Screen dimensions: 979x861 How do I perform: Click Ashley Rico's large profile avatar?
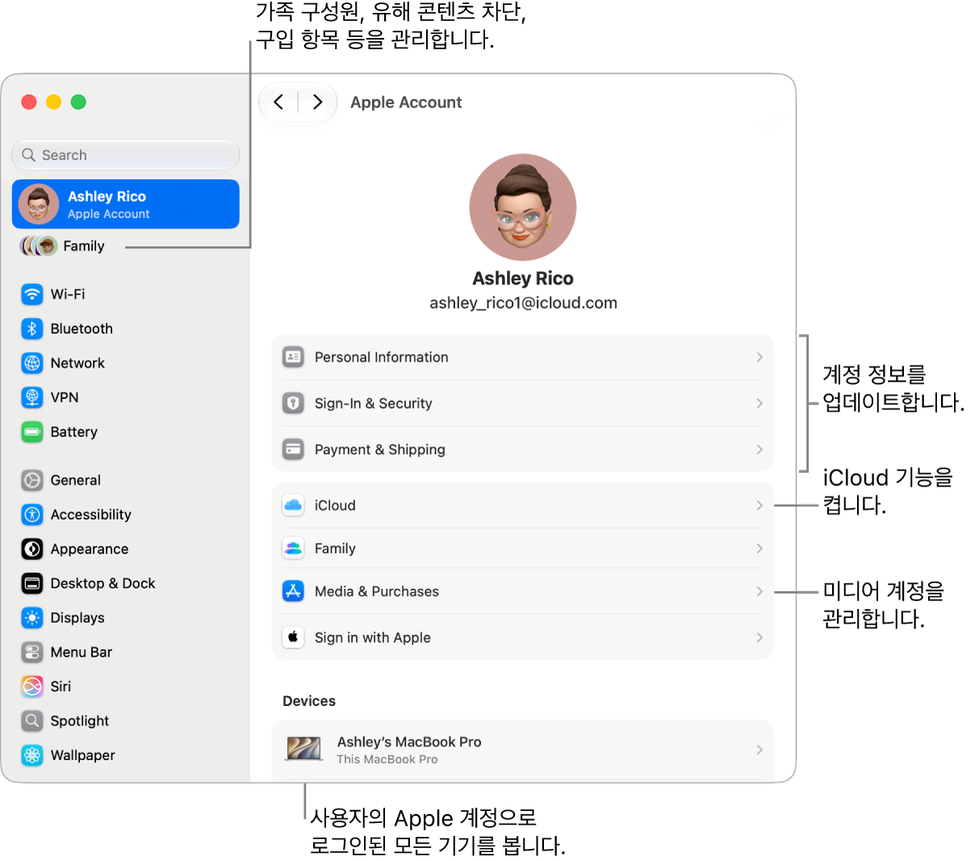point(523,207)
